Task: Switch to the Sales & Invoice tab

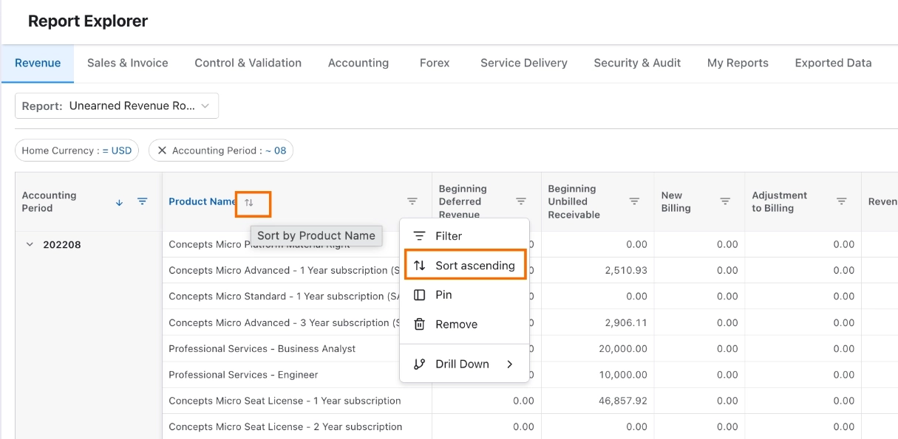Action: [x=128, y=63]
